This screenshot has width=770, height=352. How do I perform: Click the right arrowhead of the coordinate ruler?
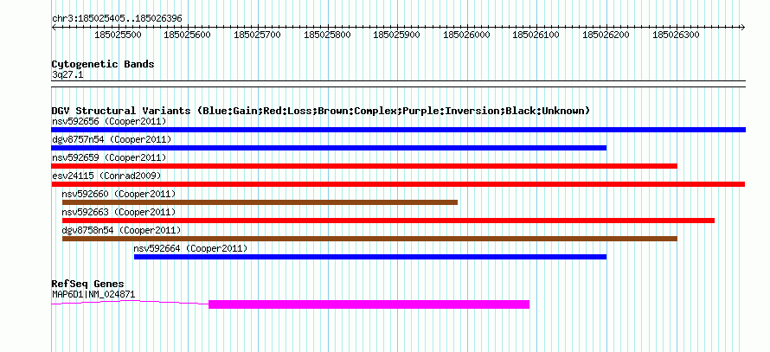(743, 27)
